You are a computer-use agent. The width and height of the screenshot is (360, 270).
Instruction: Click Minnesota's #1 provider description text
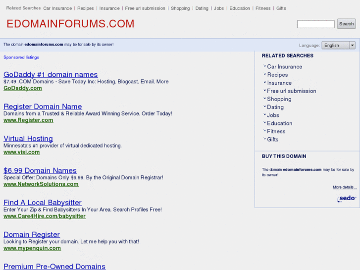[62, 146]
